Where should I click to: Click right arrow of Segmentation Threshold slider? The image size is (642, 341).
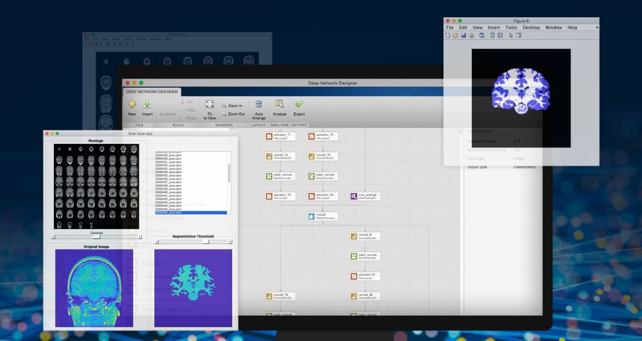coord(230,242)
